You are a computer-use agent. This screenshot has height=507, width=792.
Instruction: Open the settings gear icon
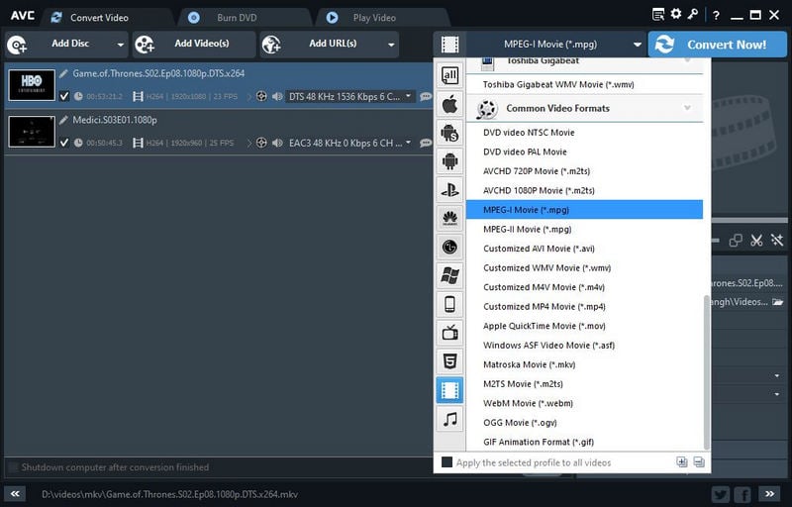click(x=676, y=14)
